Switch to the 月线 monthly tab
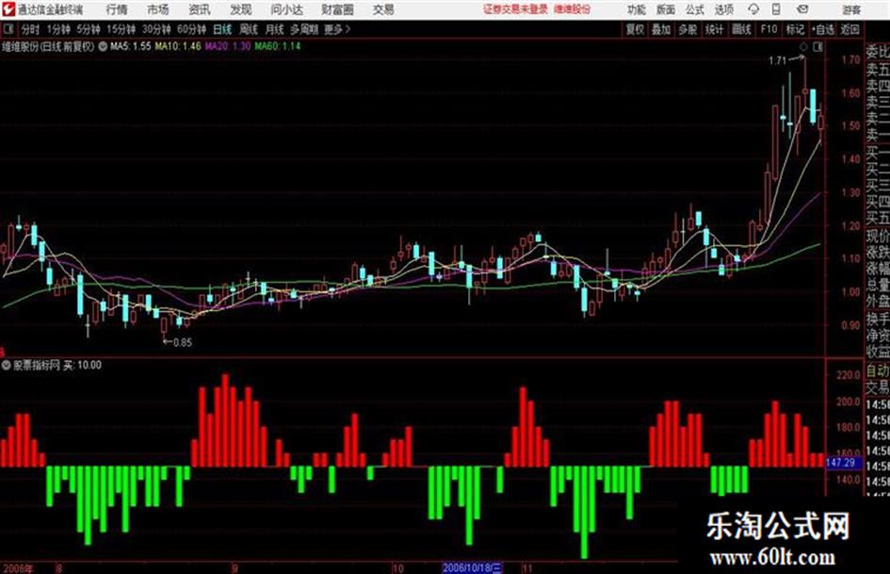 pyautogui.click(x=275, y=29)
